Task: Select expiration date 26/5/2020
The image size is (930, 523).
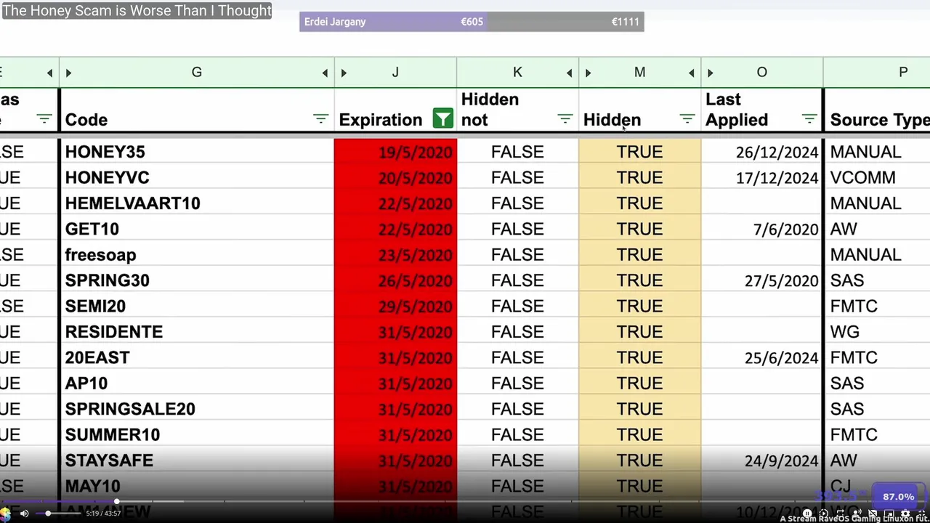Action: tap(395, 280)
